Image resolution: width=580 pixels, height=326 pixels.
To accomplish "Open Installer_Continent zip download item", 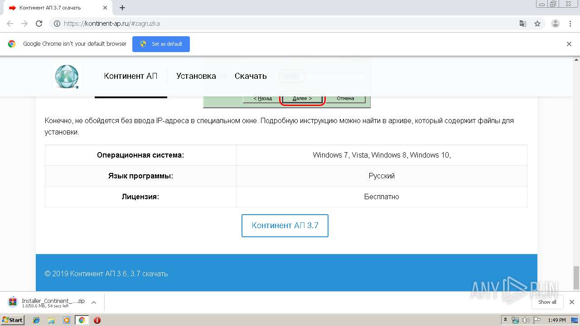I will point(47,302).
